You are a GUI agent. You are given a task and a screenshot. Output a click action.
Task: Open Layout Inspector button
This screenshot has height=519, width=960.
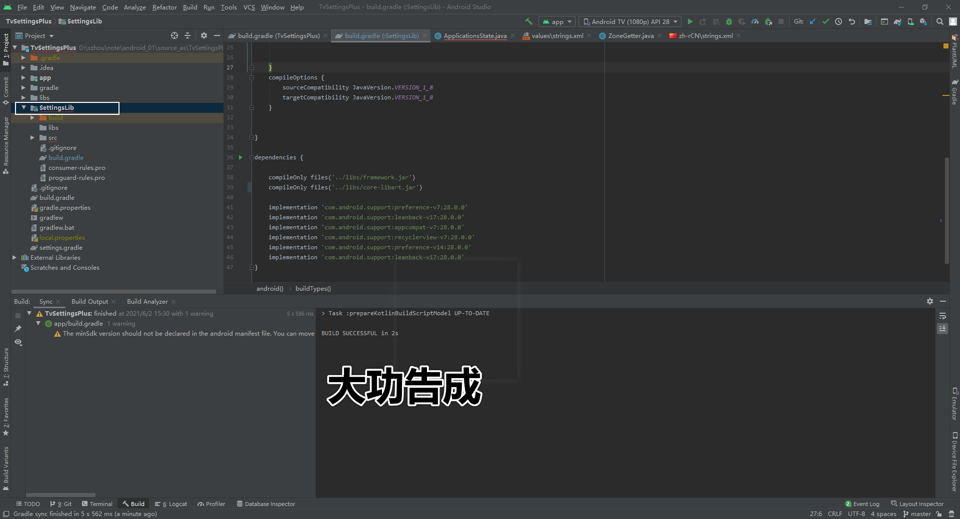click(917, 504)
